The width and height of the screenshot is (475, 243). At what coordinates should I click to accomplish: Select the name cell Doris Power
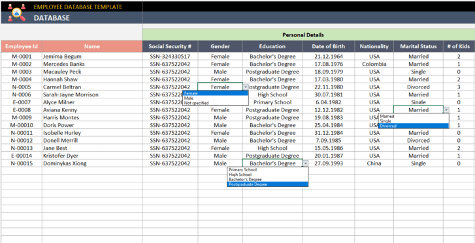[92, 125]
